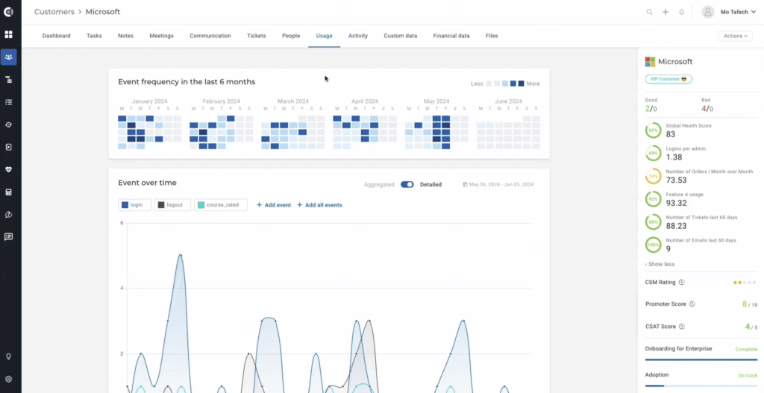Click Number of Orders value 73.53
764x393 pixels.
click(676, 180)
